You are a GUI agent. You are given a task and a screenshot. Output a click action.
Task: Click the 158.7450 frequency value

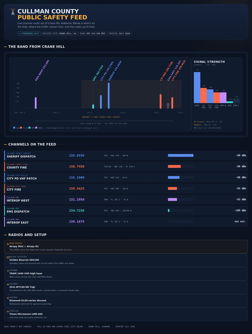click(x=76, y=167)
